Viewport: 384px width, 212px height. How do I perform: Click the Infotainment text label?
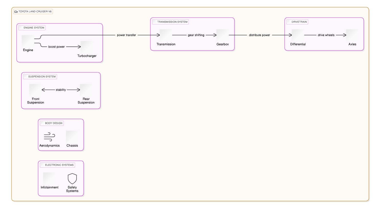pos(49,187)
